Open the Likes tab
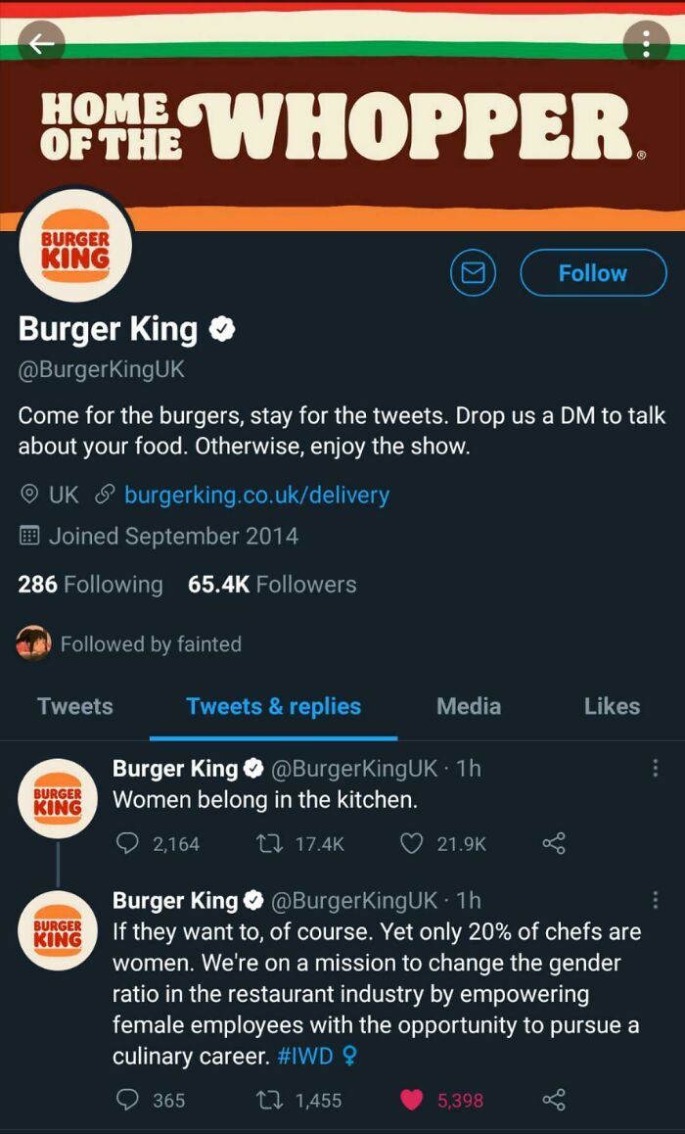Screen dimensions: 685x1134 coord(612,706)
